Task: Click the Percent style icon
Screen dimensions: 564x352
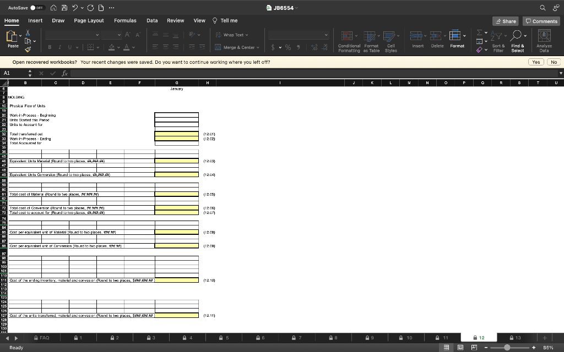Action: (288, 47)
